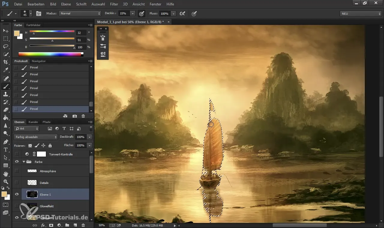Show the Tonwert-Kontrolle layer
Screen dimensions: 384x228
click(17, 154)
